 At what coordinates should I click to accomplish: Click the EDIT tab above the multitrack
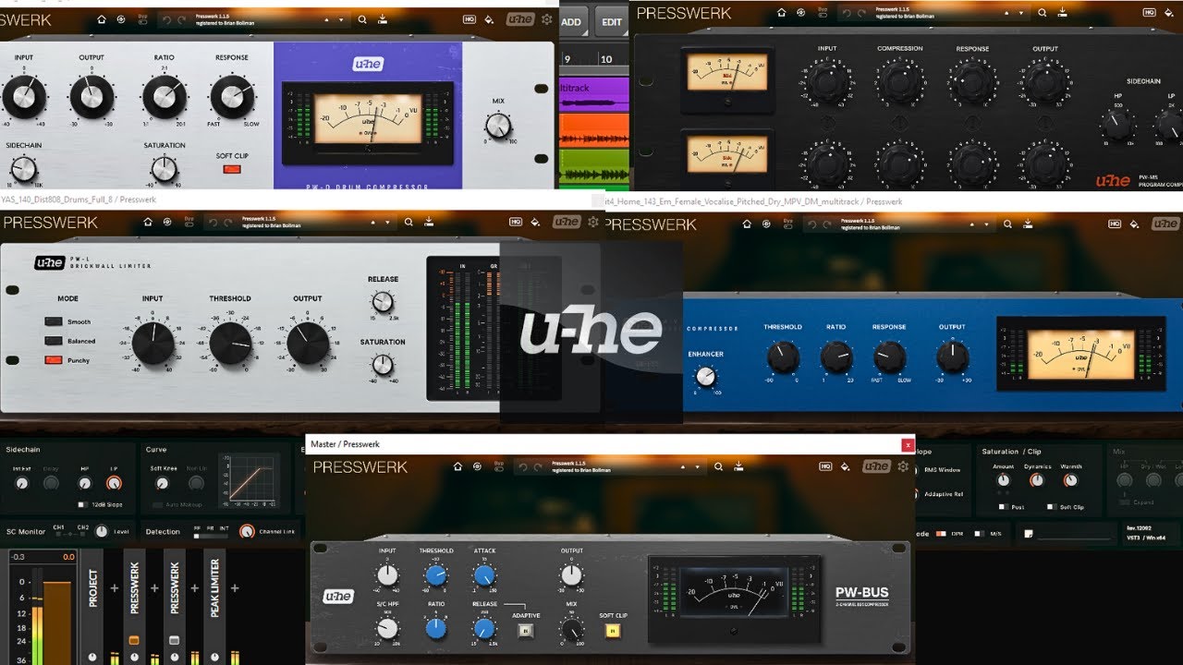tap(612, 21)
